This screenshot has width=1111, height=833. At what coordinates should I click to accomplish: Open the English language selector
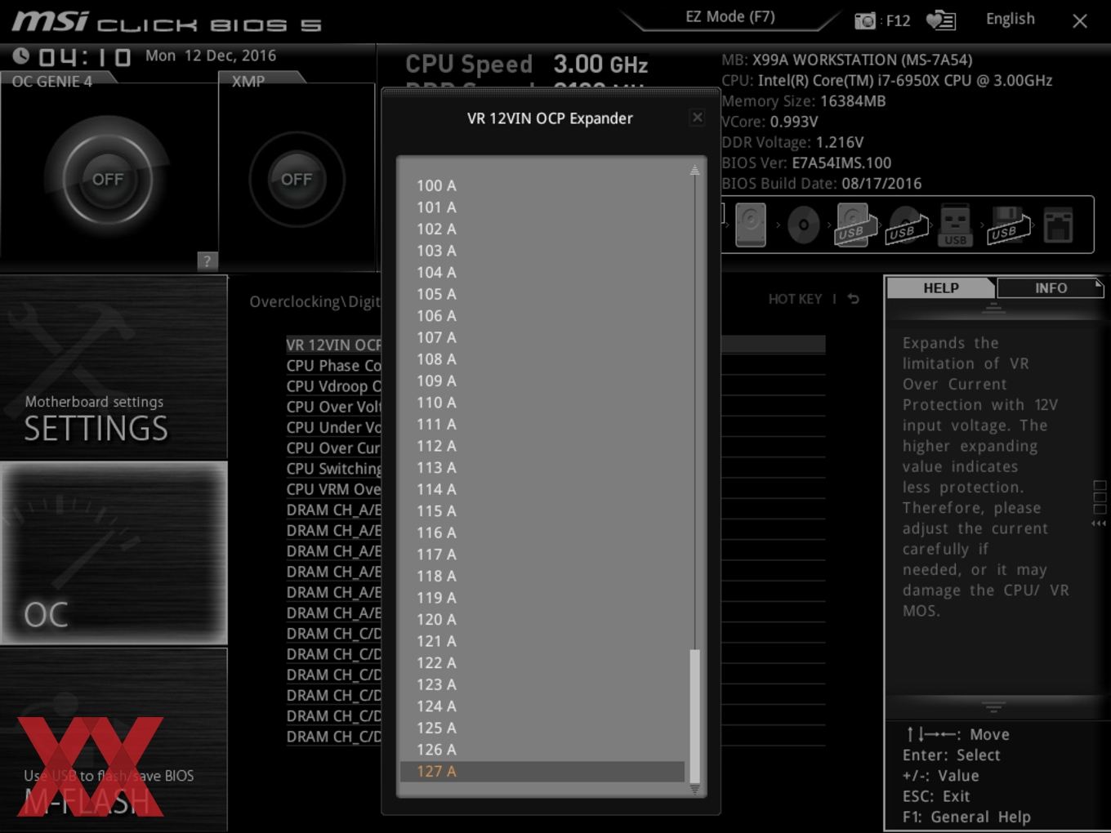[1011, 19]
